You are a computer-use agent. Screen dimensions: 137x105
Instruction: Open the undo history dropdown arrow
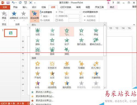point(16,3)
